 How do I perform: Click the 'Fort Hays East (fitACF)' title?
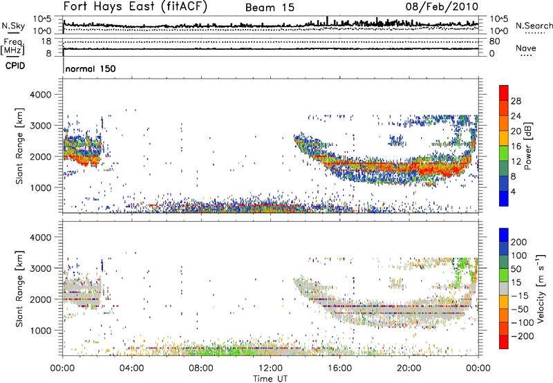135,7
